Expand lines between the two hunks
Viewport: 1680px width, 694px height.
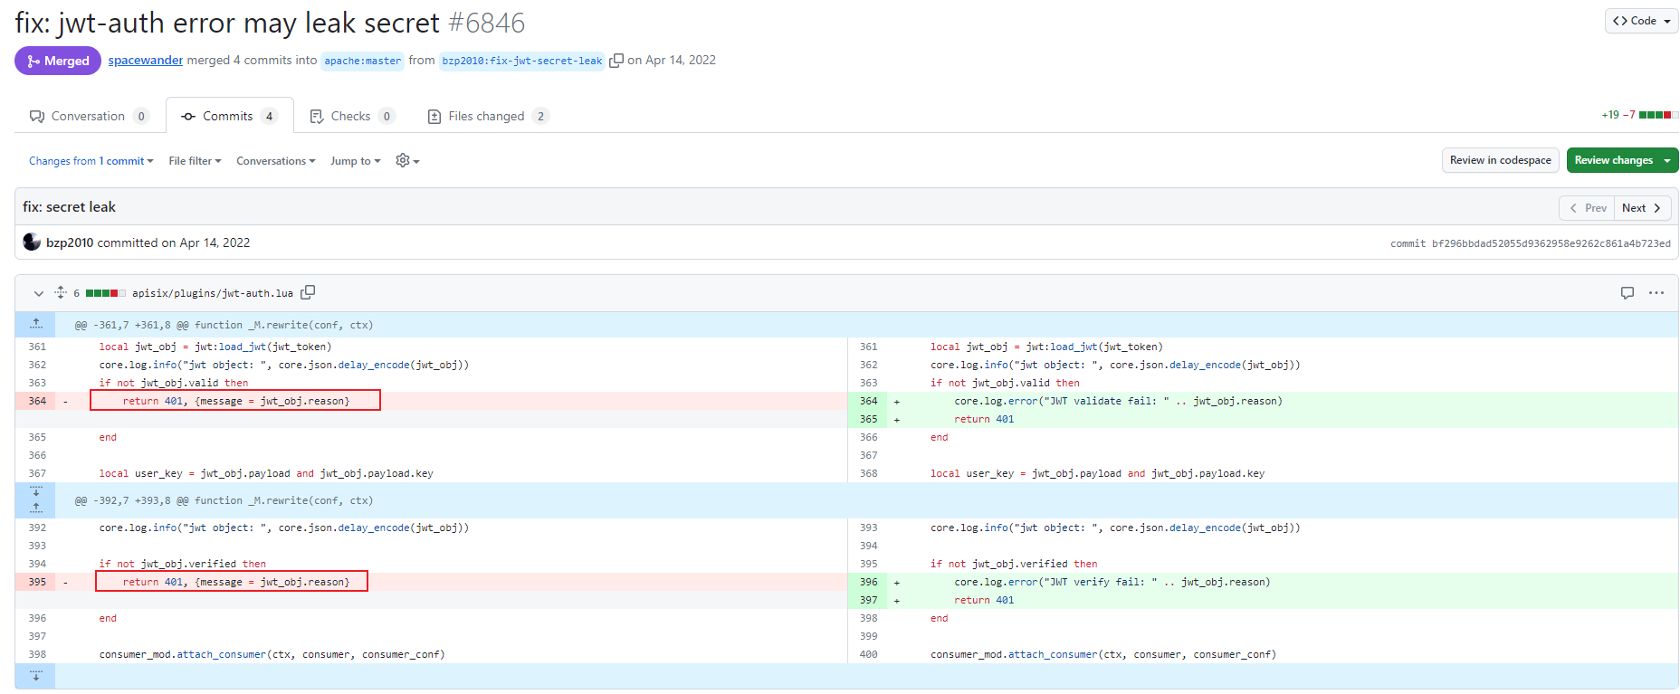35,500
